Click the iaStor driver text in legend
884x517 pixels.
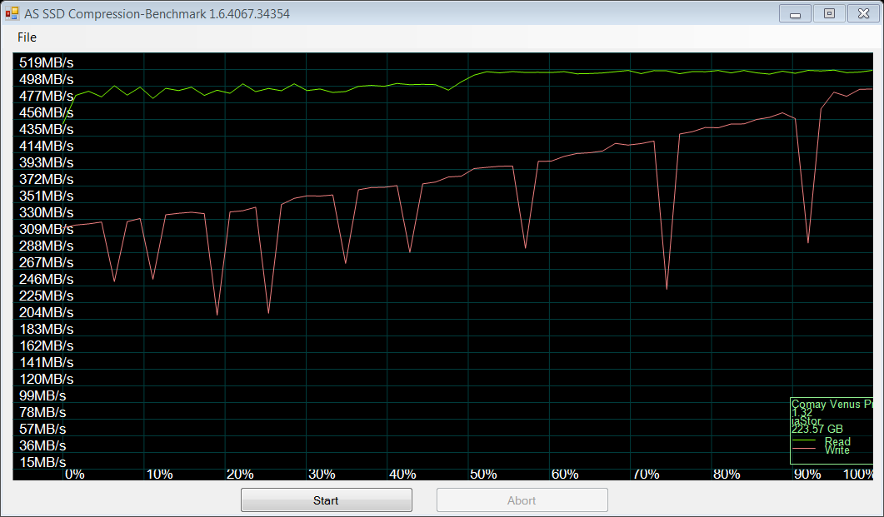[x=807, y=420]
